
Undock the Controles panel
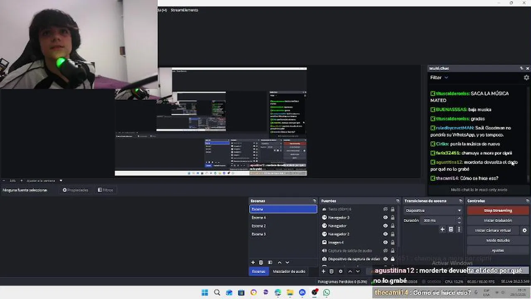click(x=527, y=201)
